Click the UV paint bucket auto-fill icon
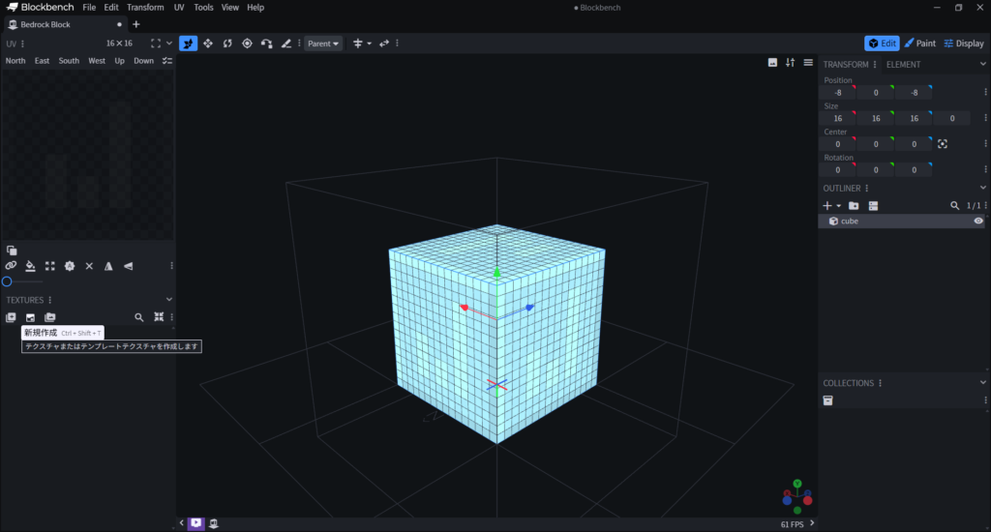 [x=30, y=266]
